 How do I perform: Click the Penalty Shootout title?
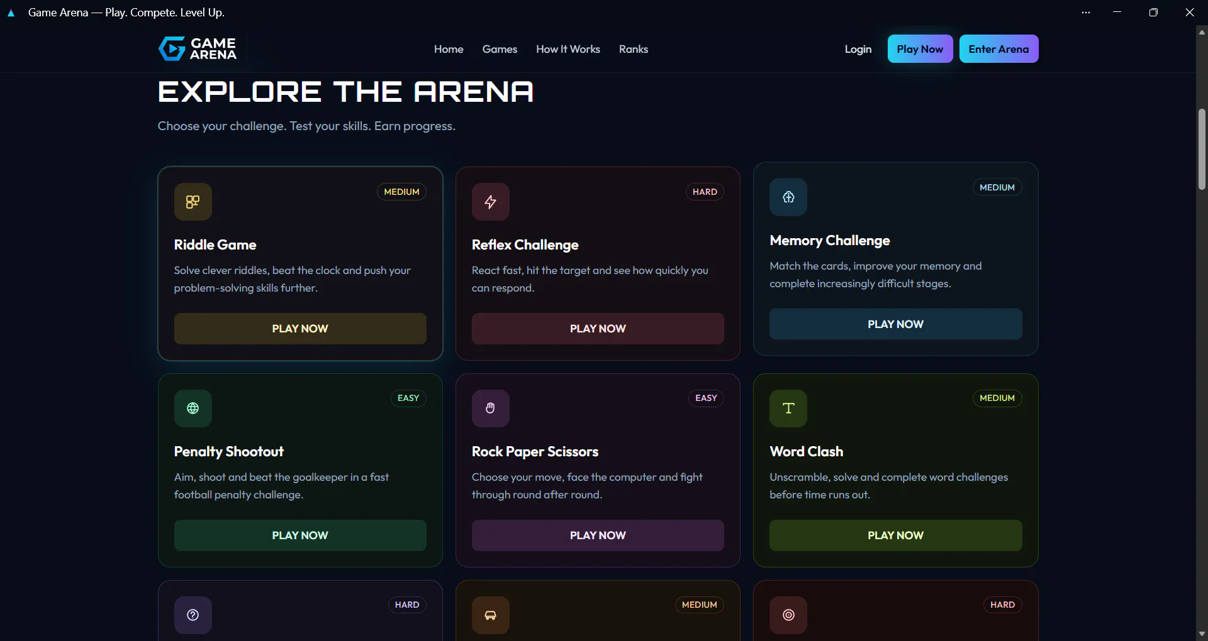click(x=229, y=452)
